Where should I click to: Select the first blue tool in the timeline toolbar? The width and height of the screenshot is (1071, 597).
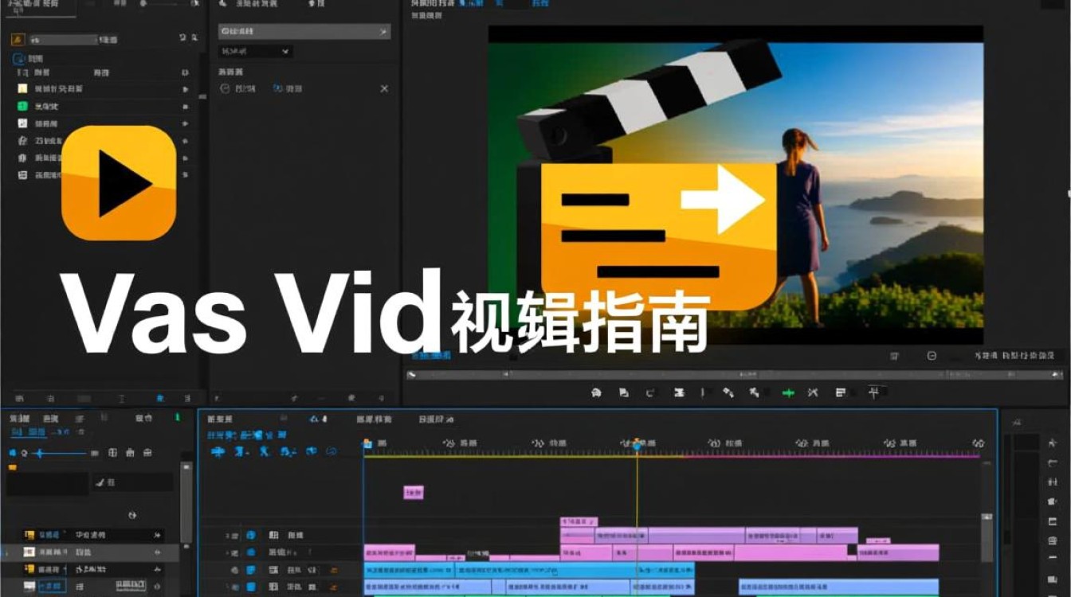218,451
